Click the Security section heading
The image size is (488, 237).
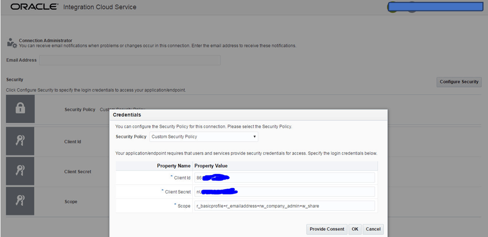[x=15, y=79]
